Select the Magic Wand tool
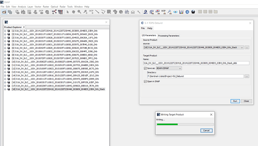This screenshot has height=146, width=258. [139, 12]
